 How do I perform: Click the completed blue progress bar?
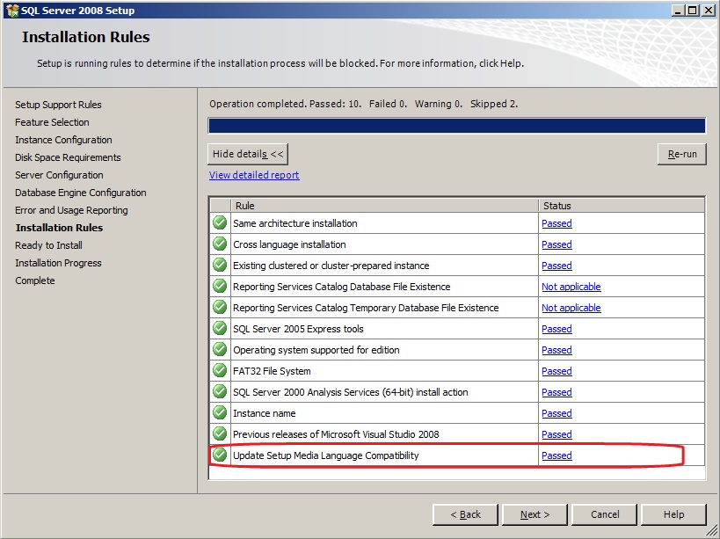[456, 126]
